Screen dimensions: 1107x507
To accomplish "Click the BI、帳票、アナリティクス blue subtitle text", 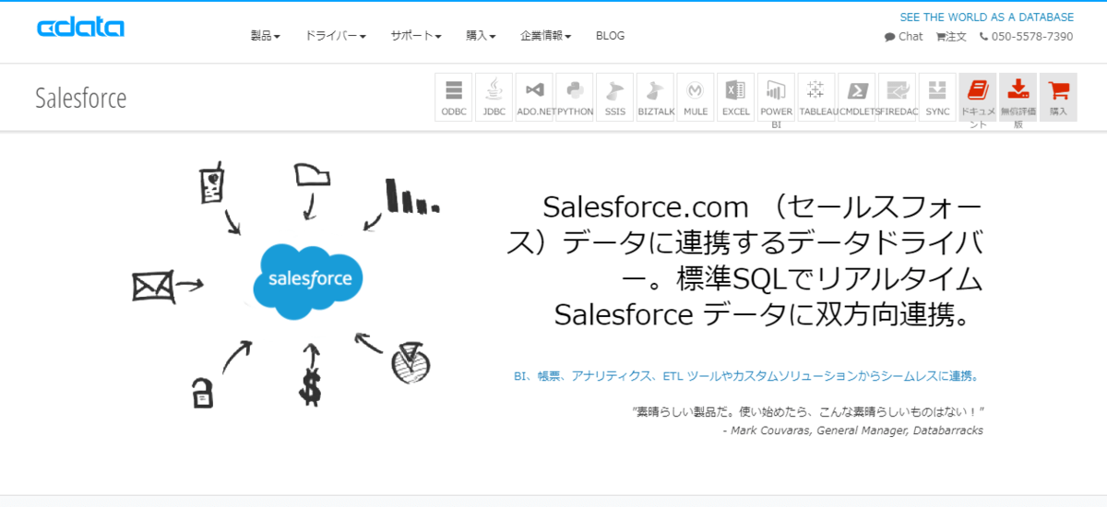I will (x=748, y=376).
